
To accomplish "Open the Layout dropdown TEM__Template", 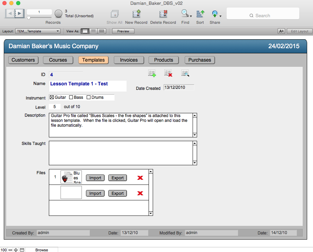I will (38, 31).
